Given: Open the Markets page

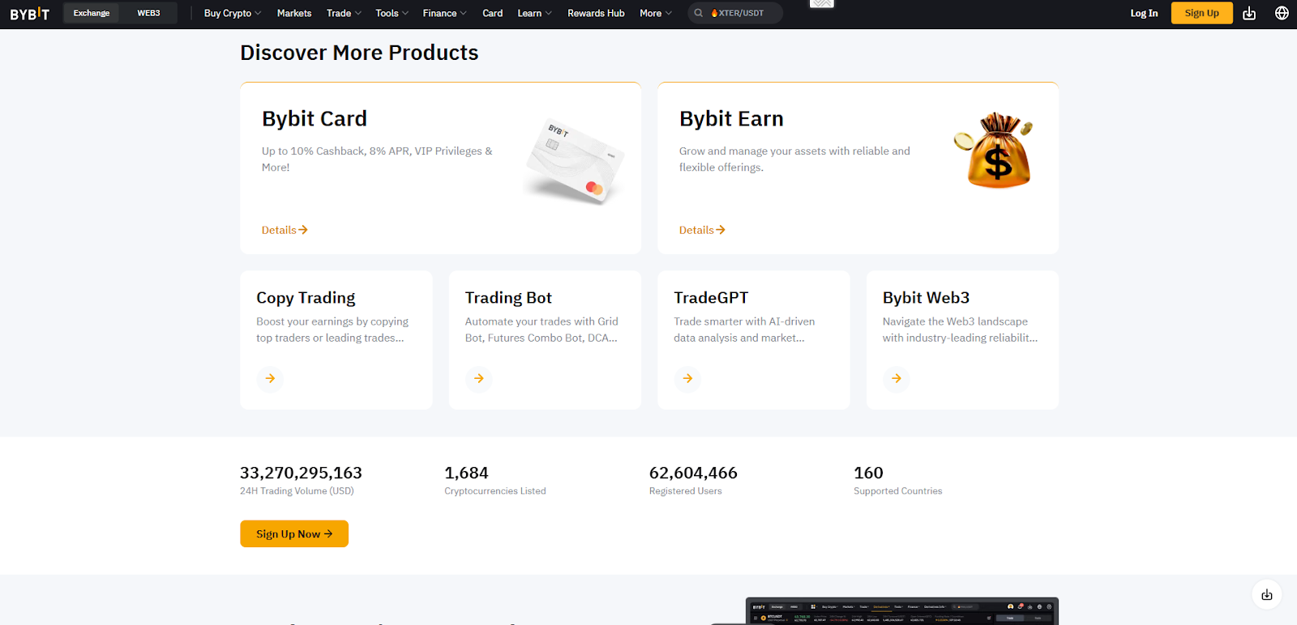Looking at the screenshot, I should 294,13.
